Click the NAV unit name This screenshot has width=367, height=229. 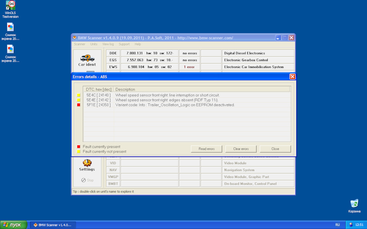113,170
